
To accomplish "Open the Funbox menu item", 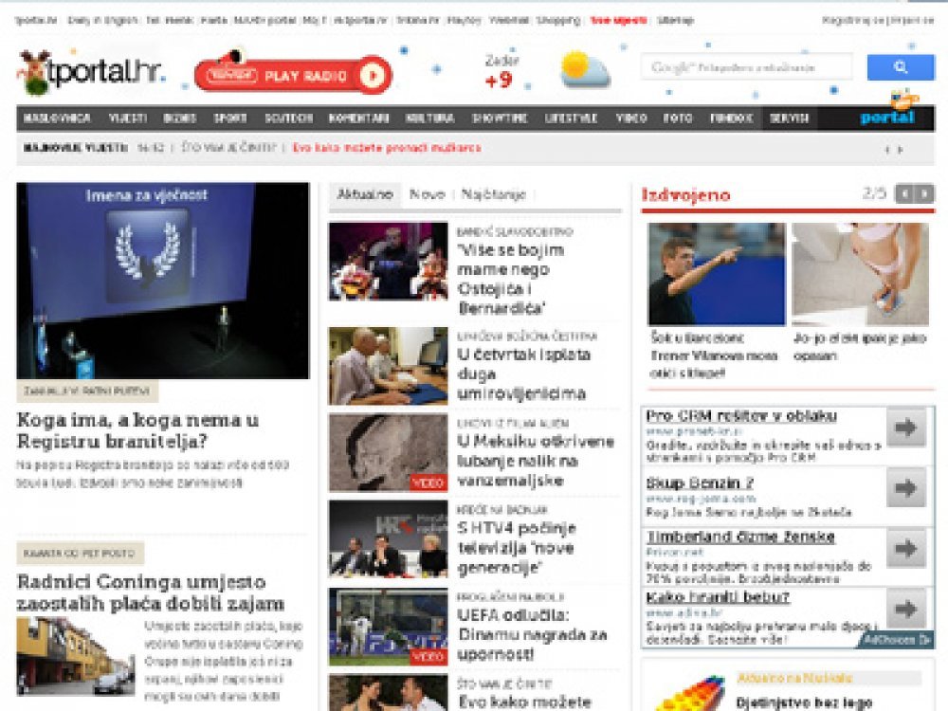I will click(731, 118).
